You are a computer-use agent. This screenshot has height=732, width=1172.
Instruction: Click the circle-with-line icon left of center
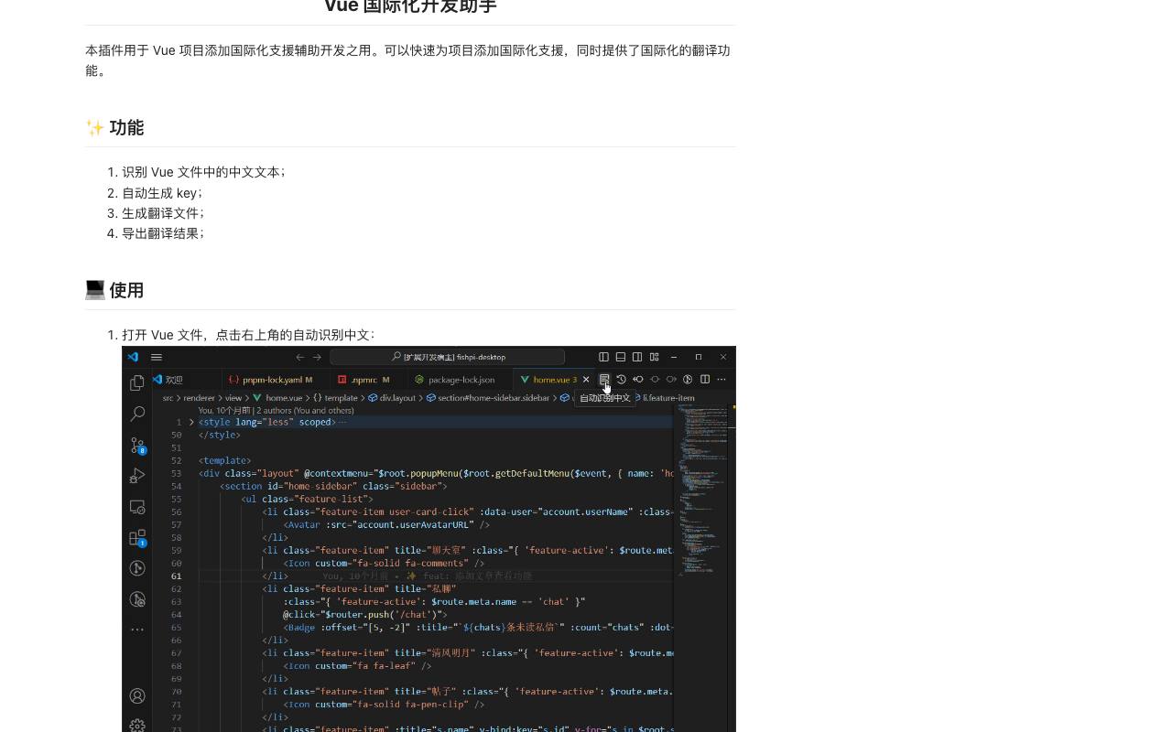655,379
